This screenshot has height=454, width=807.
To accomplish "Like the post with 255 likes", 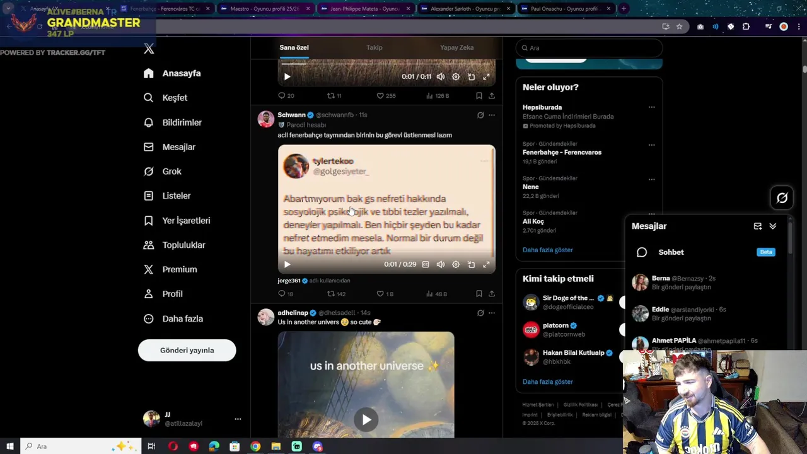I will point(386,96).
